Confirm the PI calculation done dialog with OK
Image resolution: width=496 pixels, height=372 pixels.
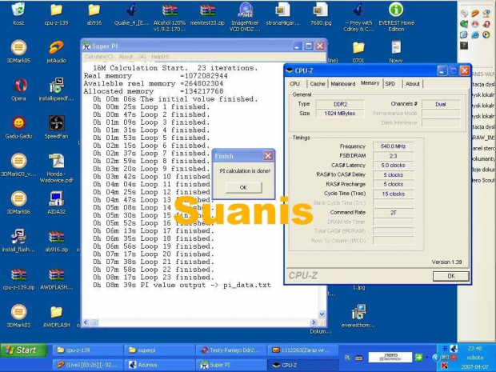[x=243, y=187]
